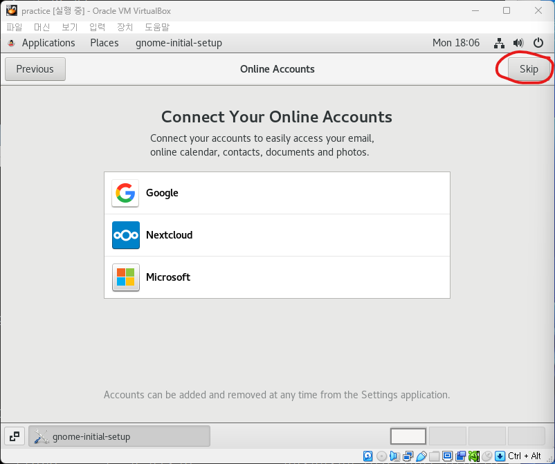Open the VirtualBox 장치 menu

pos(125,27)
